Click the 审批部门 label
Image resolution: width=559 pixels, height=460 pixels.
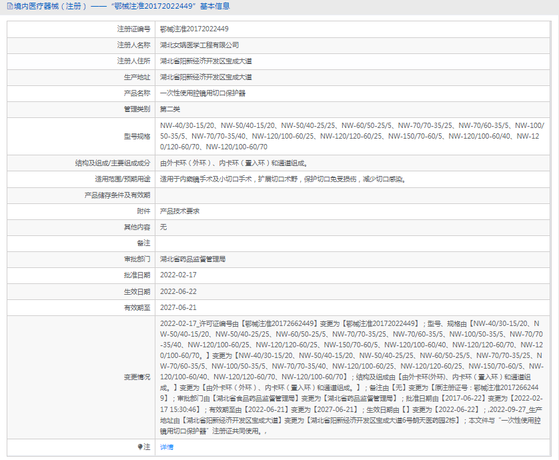click(137, 259)
